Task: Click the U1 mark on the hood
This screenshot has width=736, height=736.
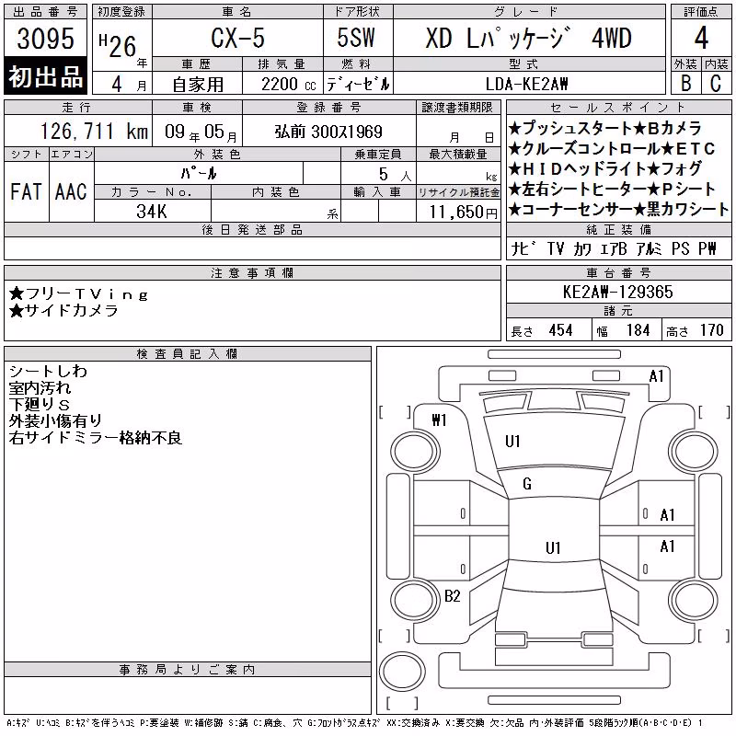Action: [512, 442]
